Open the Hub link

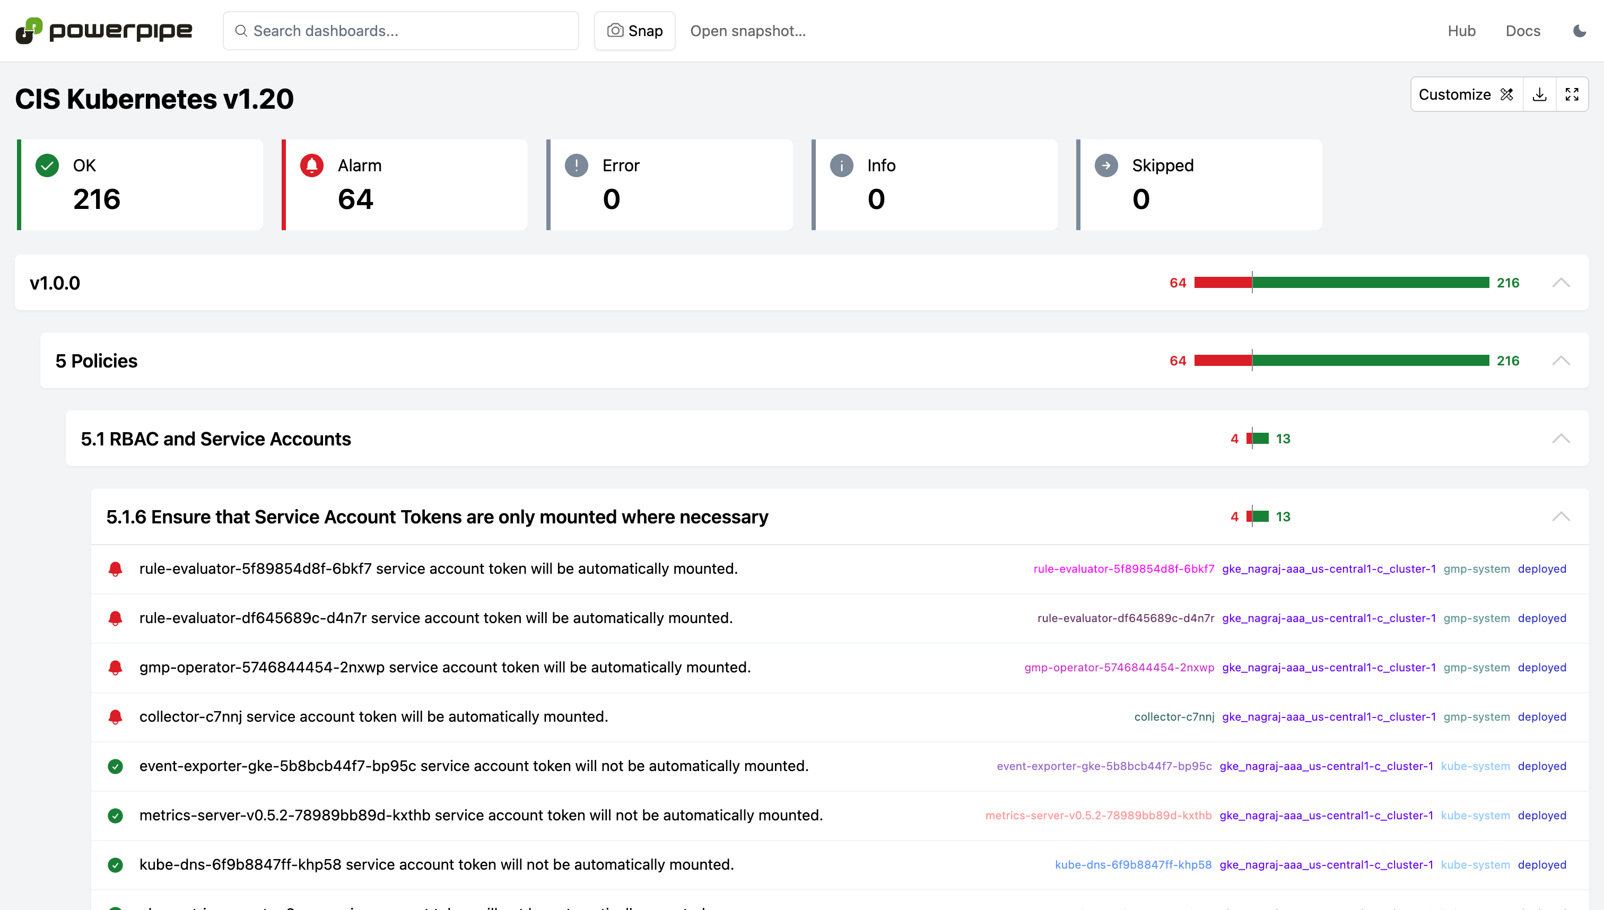click(x=1461, y=31)
